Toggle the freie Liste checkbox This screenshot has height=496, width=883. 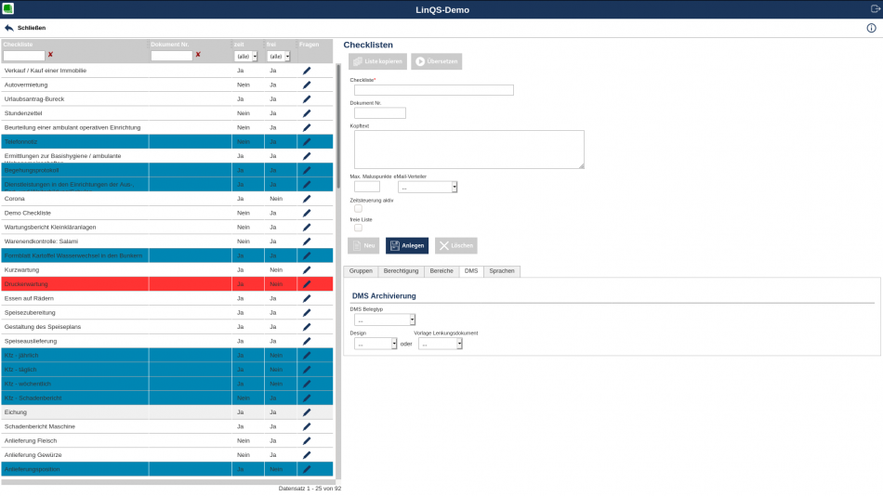click(x=358, y=228)
